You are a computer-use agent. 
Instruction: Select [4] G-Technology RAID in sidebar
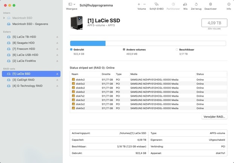(31, 86)
